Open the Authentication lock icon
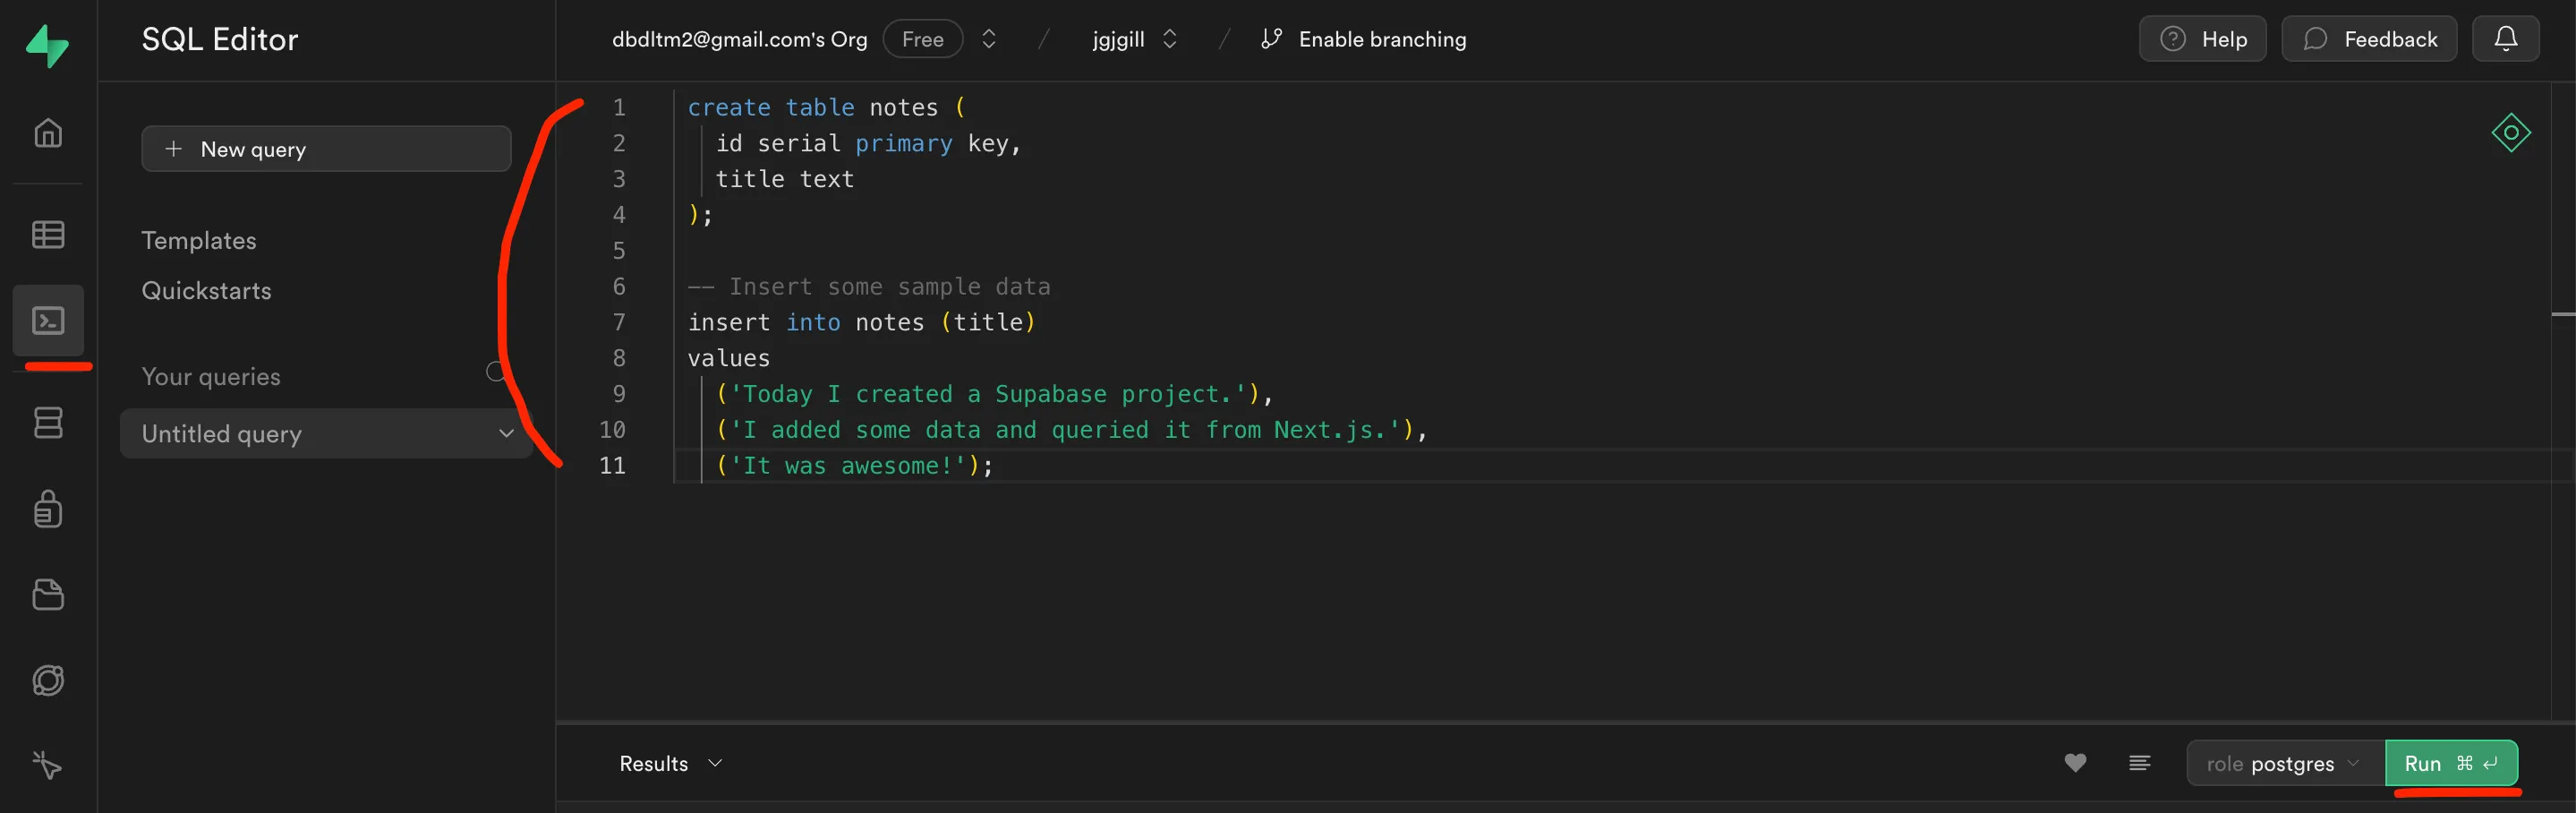Screen dimensions: 2576x813 coord(47,509)
